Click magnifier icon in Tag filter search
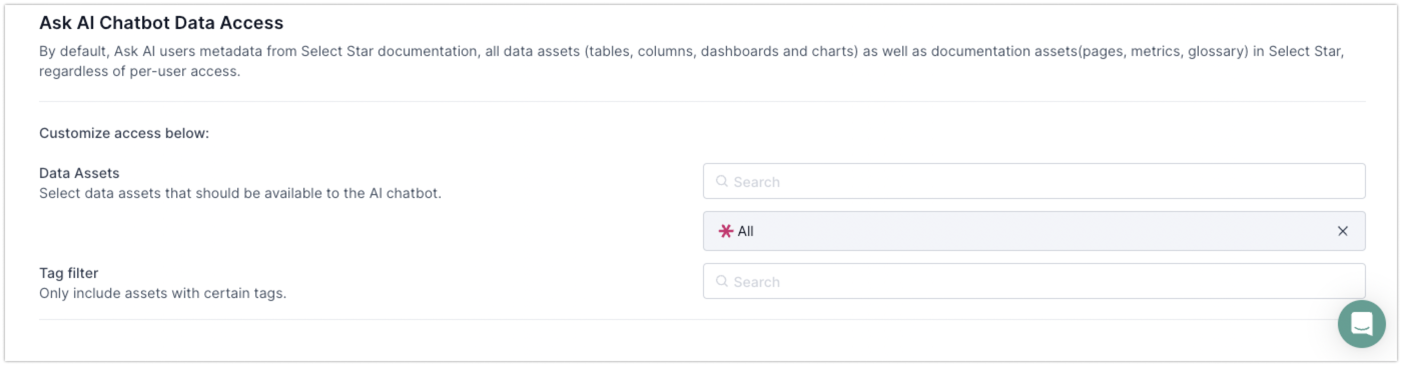The width and height of the screenshot is (1402, 366). [x=722, y=281]
